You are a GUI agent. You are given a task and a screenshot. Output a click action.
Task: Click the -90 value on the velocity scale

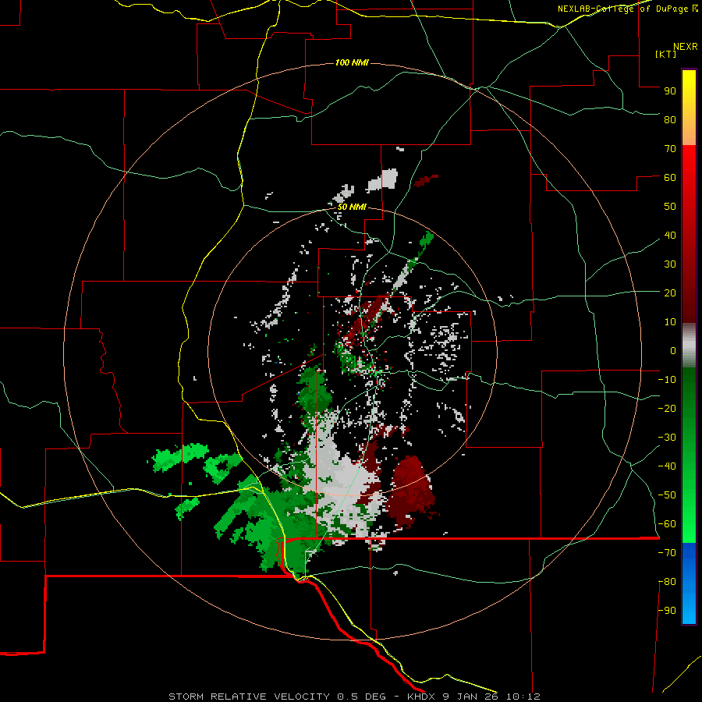click(667, 611)
